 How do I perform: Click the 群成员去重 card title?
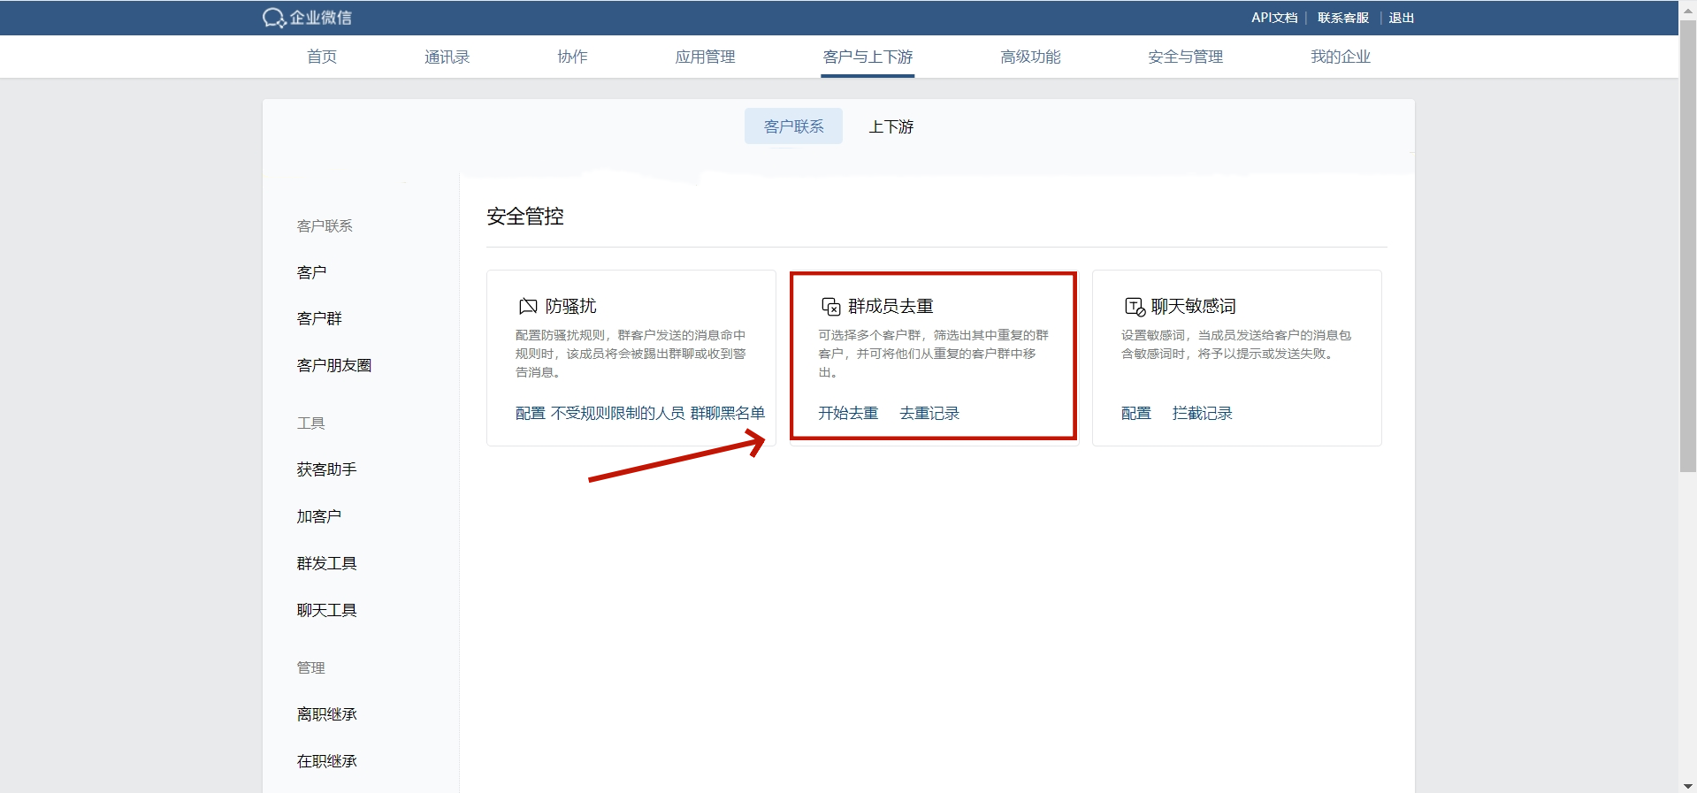[x=891, y=306]
